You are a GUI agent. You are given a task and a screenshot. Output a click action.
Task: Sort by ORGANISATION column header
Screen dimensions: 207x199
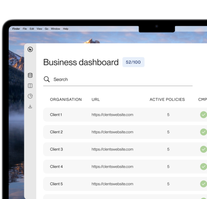coord(66,99)
